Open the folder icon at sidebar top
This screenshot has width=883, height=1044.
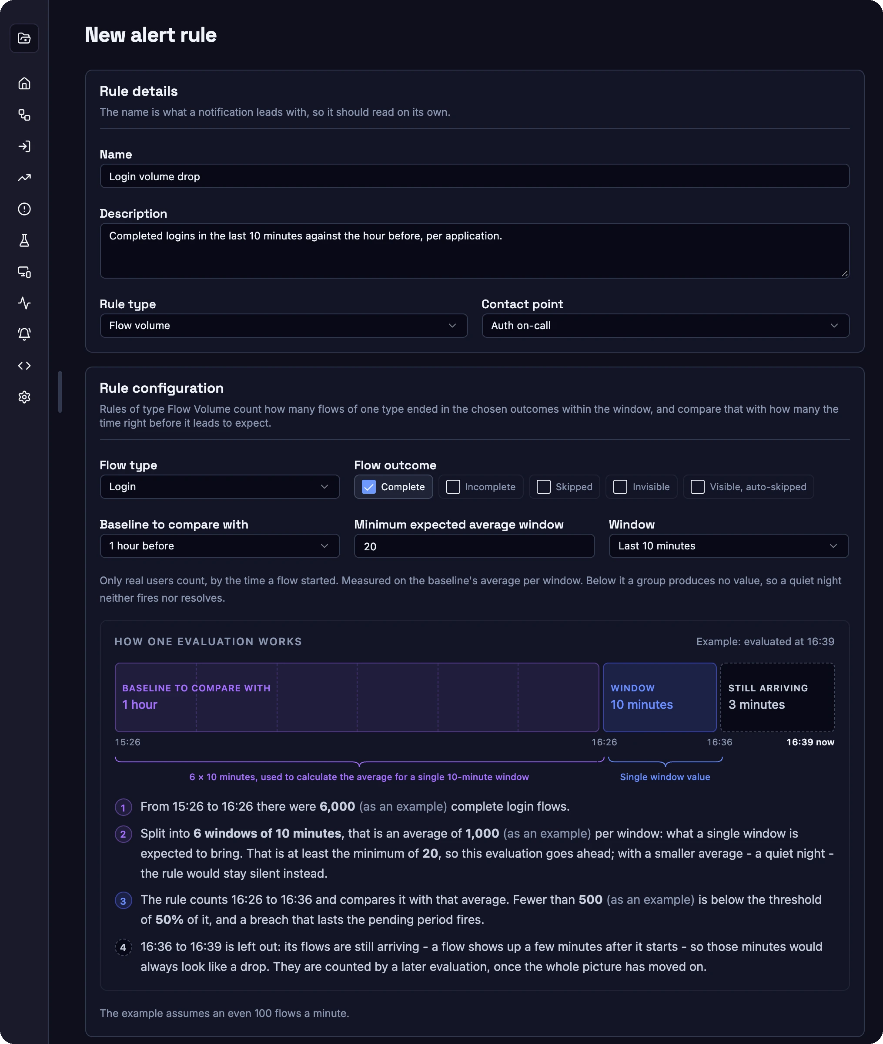pos(24,38)
